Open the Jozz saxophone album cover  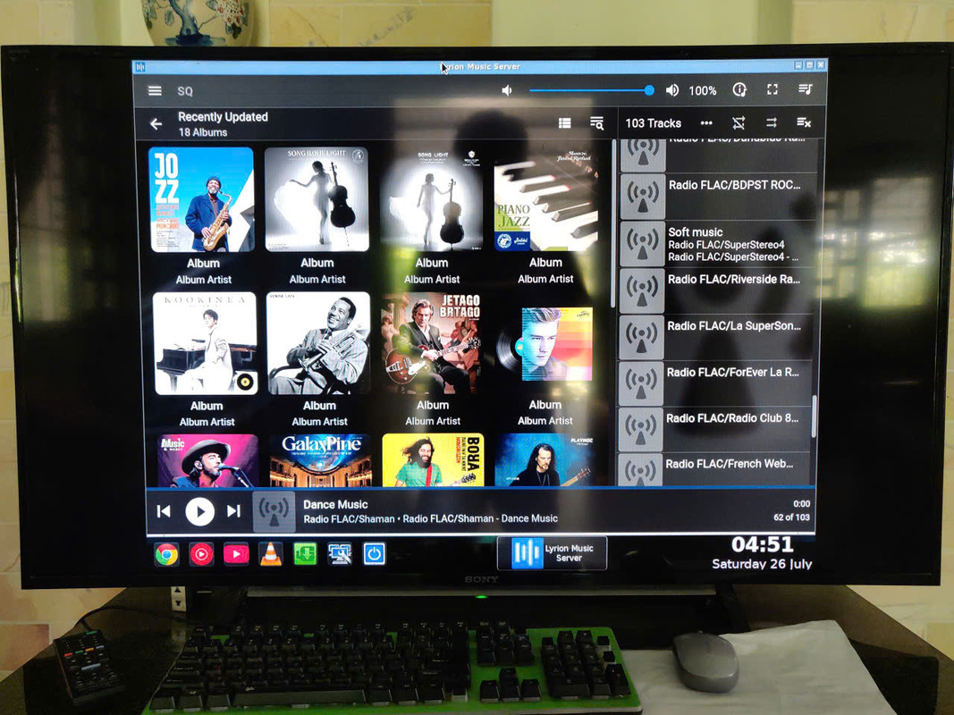(201, 199)
